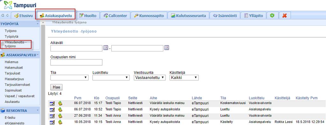Switch to the Ylläpito tab

click(x=253, y=16)
